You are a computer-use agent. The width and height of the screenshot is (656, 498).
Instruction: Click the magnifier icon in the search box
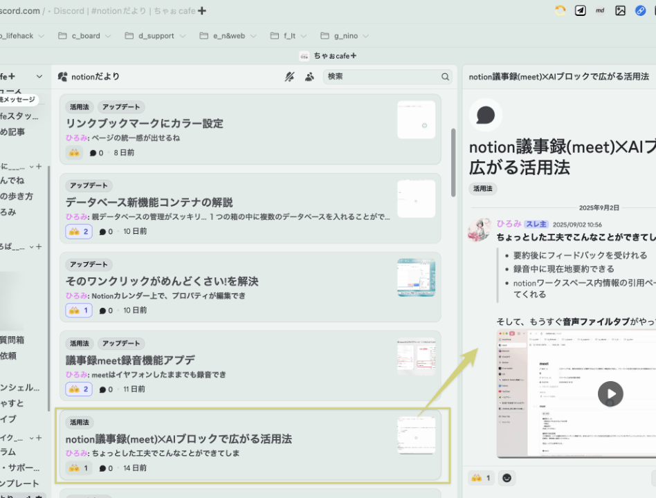(x=446, y=77)
